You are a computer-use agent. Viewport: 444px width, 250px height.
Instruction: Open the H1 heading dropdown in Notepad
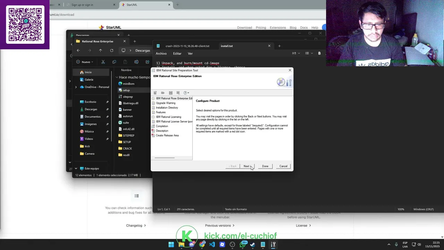click(296, 53)
